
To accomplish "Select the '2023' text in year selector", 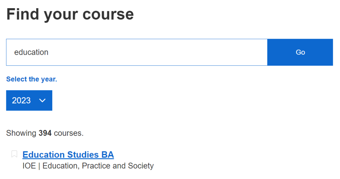I will click(x=21, y=100).
